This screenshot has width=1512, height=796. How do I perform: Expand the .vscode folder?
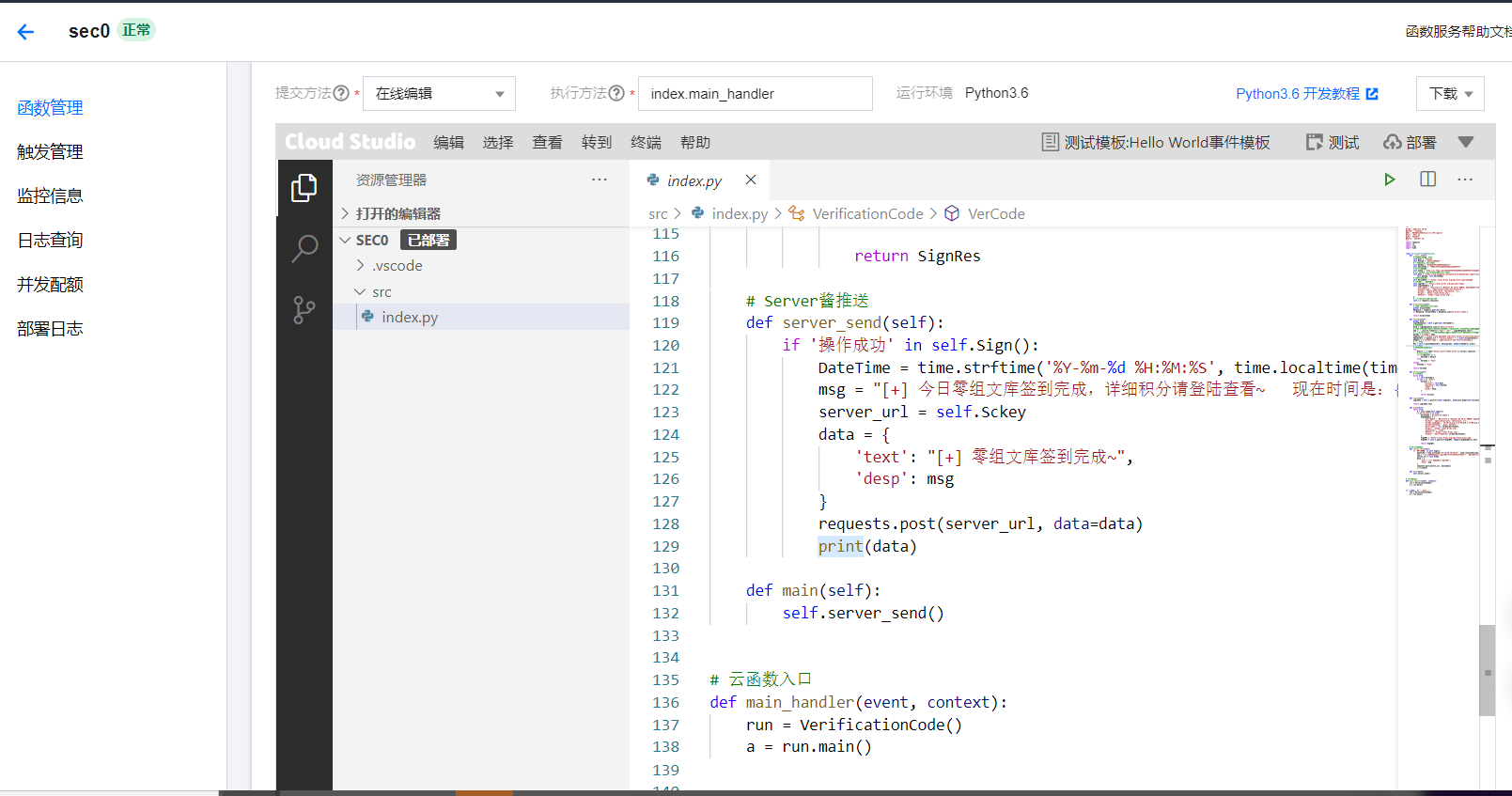point(389,266)
